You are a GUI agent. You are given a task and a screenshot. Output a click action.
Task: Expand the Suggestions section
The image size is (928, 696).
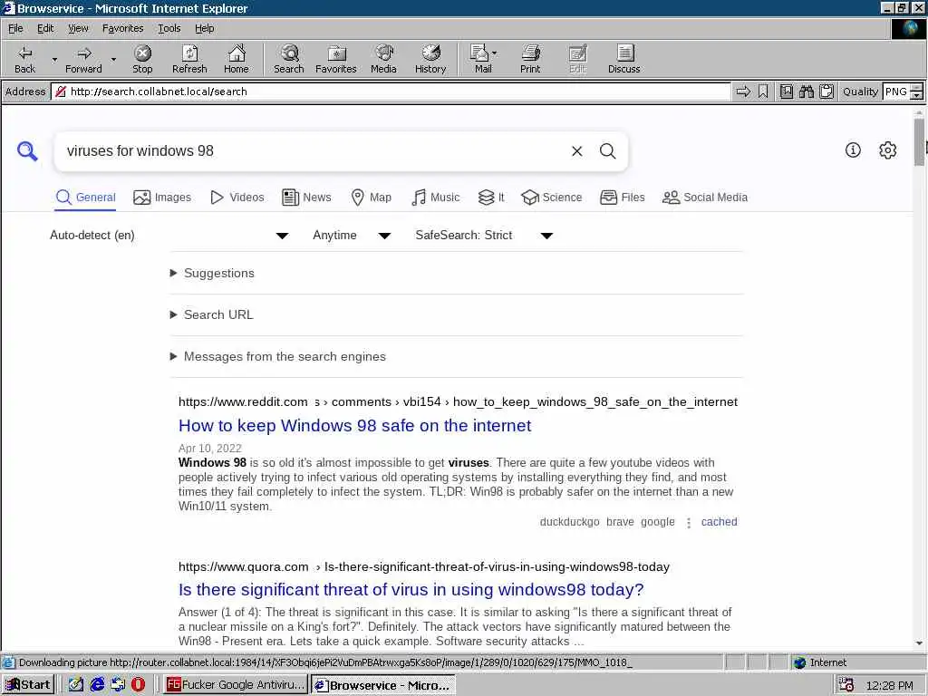212,274
